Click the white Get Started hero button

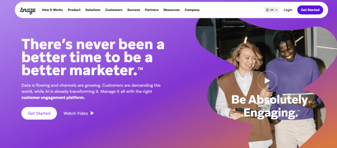pyautogui.click(x=39, y=113)
